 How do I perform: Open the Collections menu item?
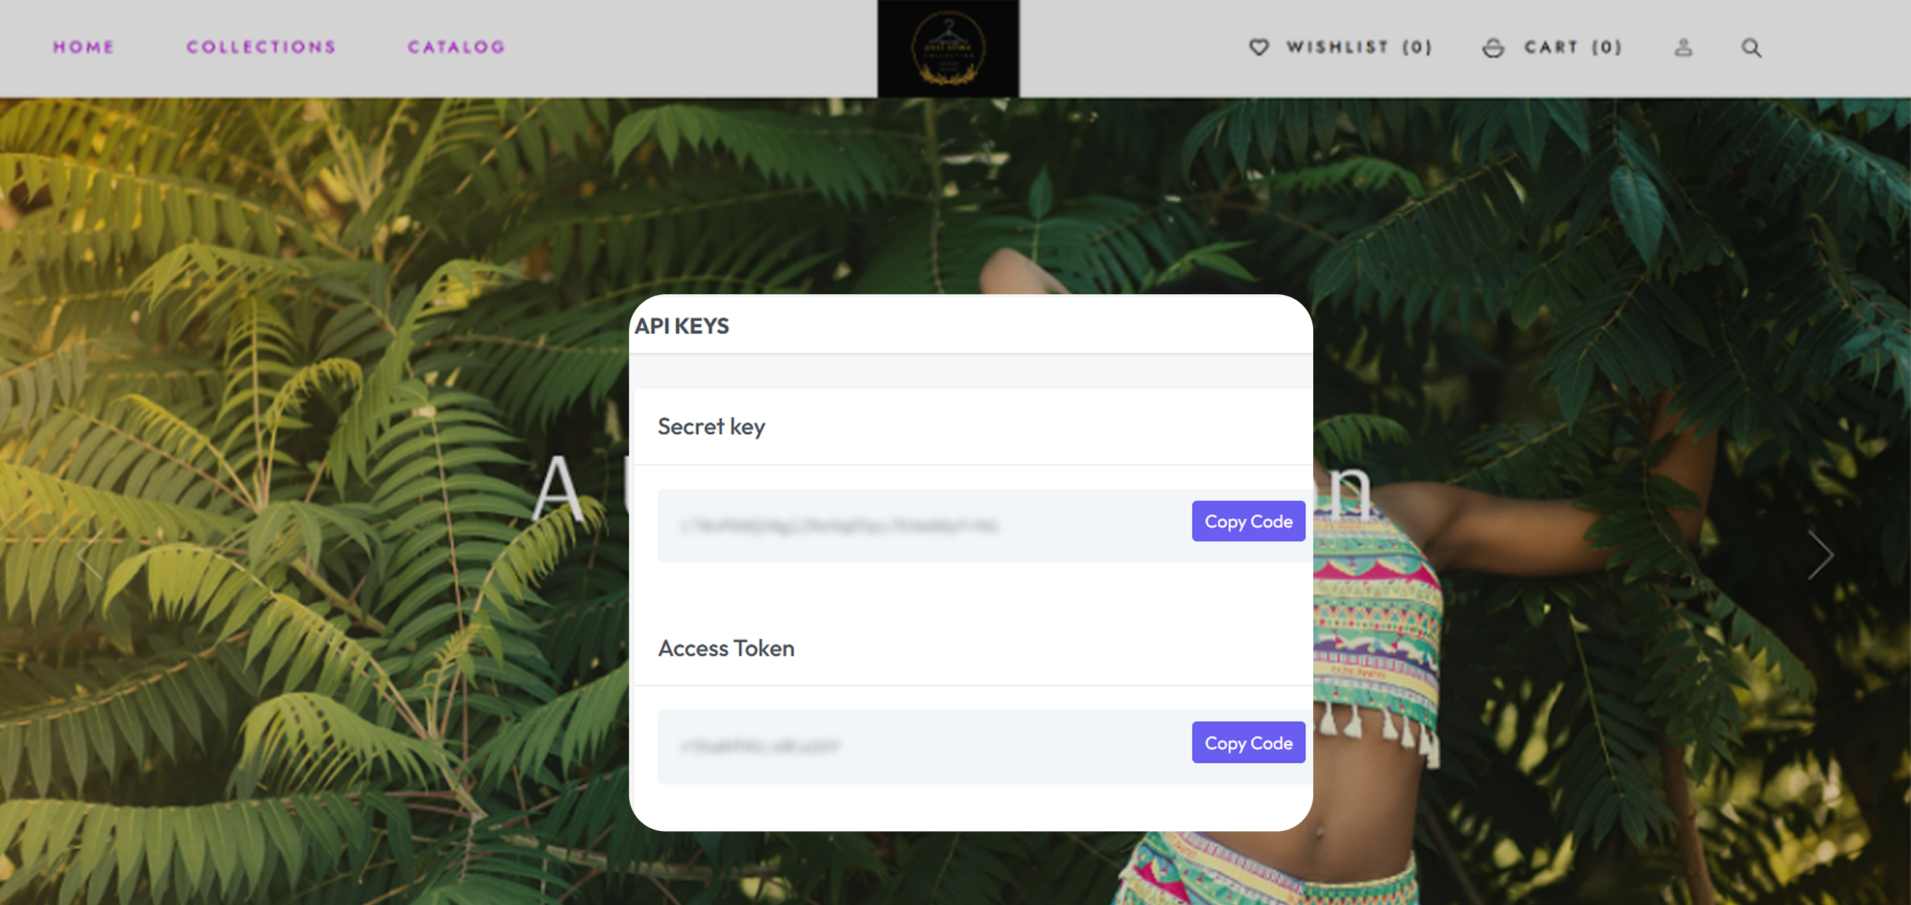pyautogui.click(x=261, y=47)
